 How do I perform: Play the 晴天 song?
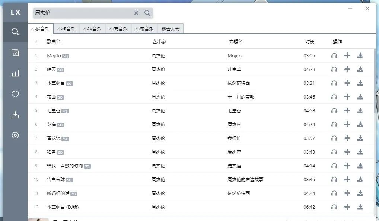point(334,69)
